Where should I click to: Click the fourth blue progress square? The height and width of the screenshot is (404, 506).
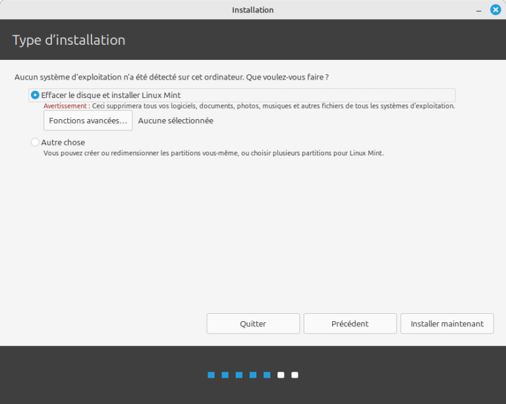tap(253, 375)
